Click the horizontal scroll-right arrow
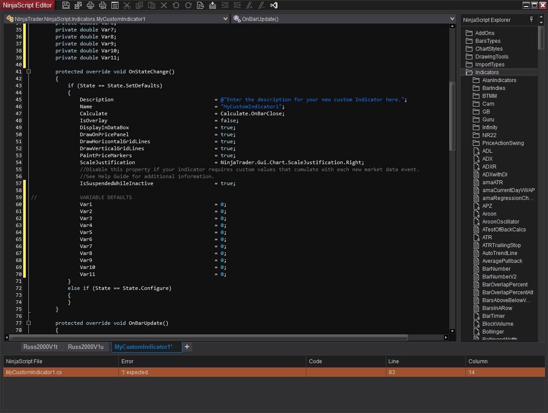This screenshot has width=548, height=413. (446, 337)
